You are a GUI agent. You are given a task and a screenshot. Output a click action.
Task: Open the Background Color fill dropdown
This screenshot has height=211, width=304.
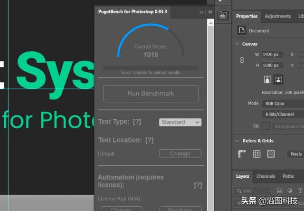click(x=288, y=126)
